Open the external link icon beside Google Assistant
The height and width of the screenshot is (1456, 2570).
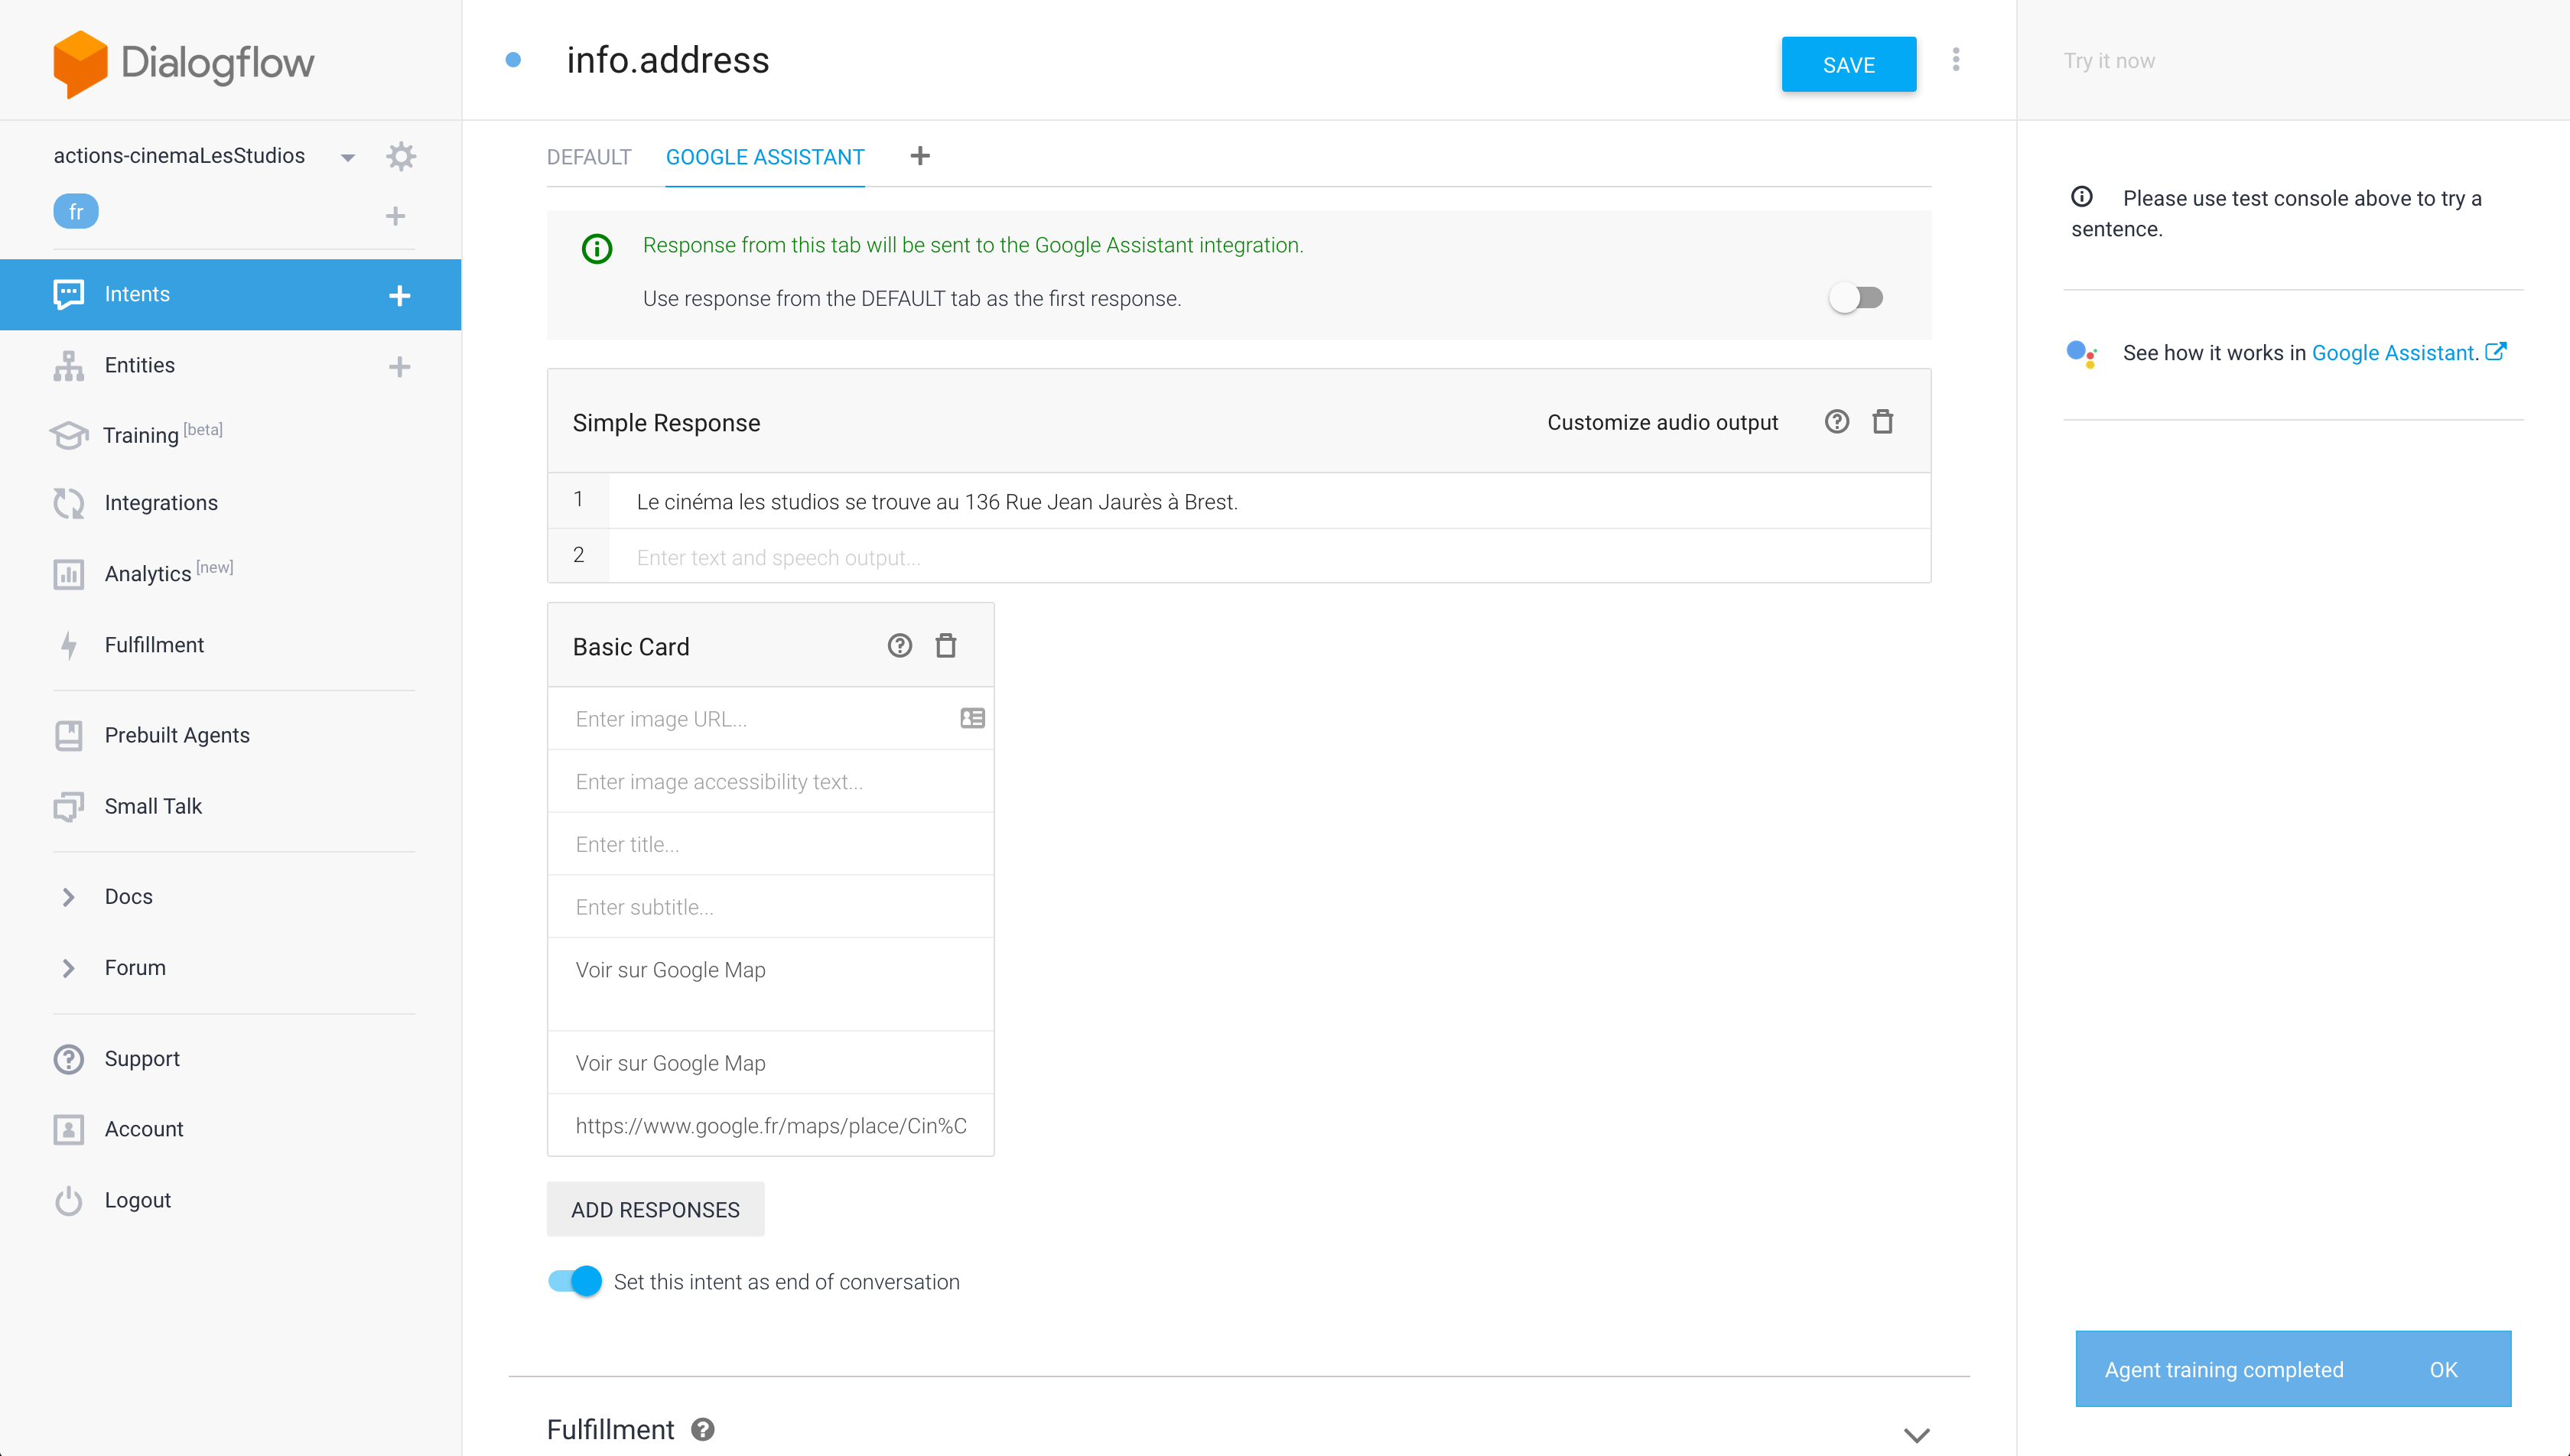click(x=2496, y=352)
